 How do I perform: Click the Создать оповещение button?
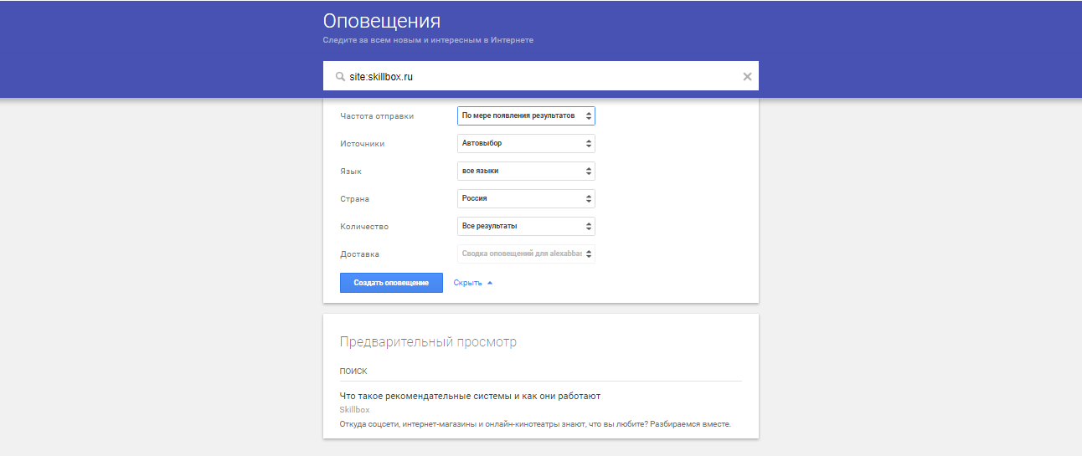[x=391, y=283]
